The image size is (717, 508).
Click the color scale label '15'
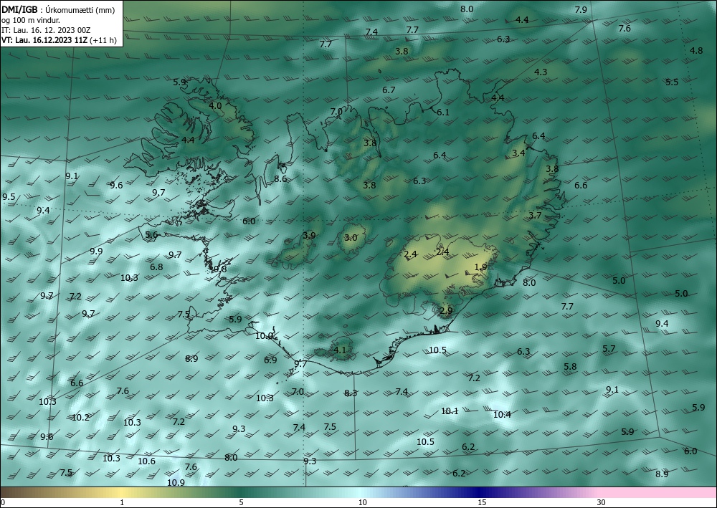[482, 503]
